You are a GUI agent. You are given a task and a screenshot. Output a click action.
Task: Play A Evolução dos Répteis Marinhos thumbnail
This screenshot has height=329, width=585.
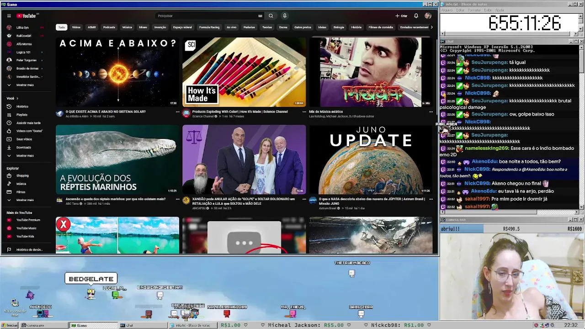[117, 159]
